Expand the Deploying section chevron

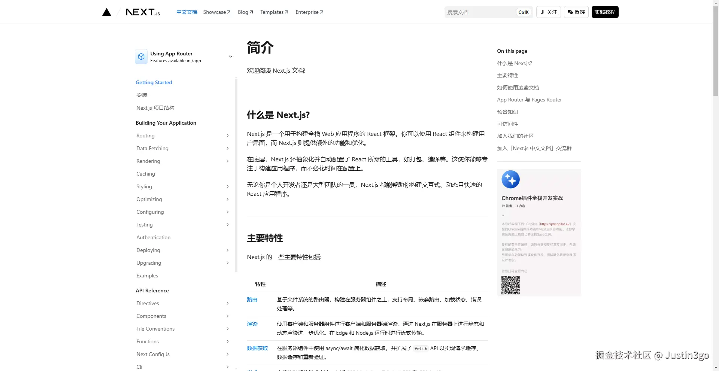pyautogui.click(x=228, y=250)
